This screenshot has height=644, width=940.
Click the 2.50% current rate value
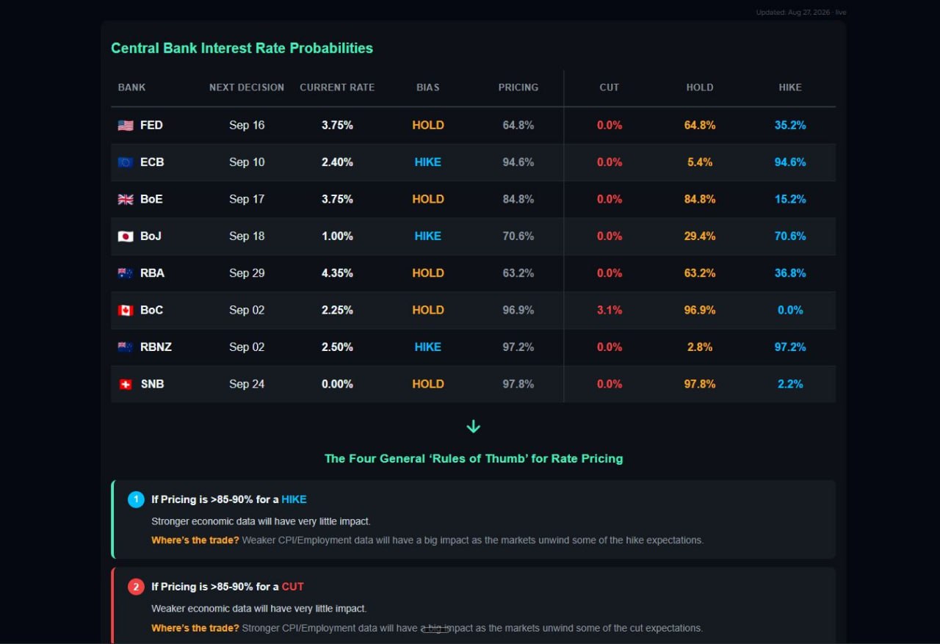pos(337,347)
